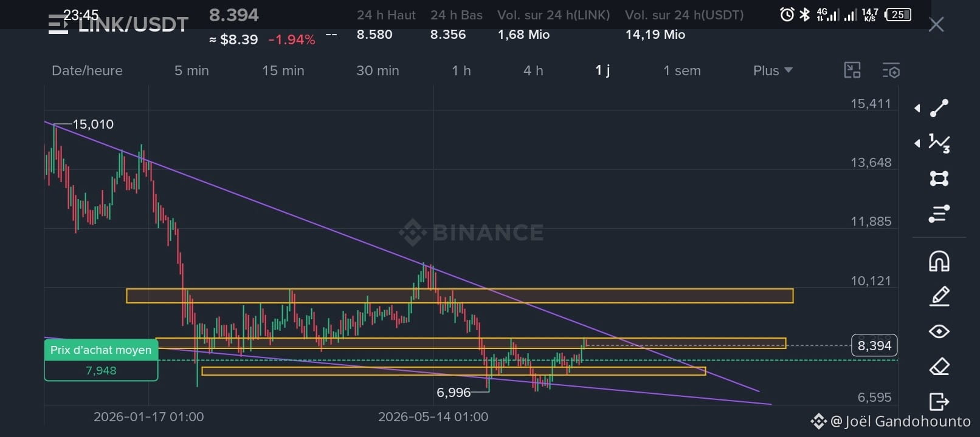The width and height of the screenshot is (980, 437).
Task: Select the rectangle shape drawing tool
Action: pyautogui.click(x=939, y=178)
